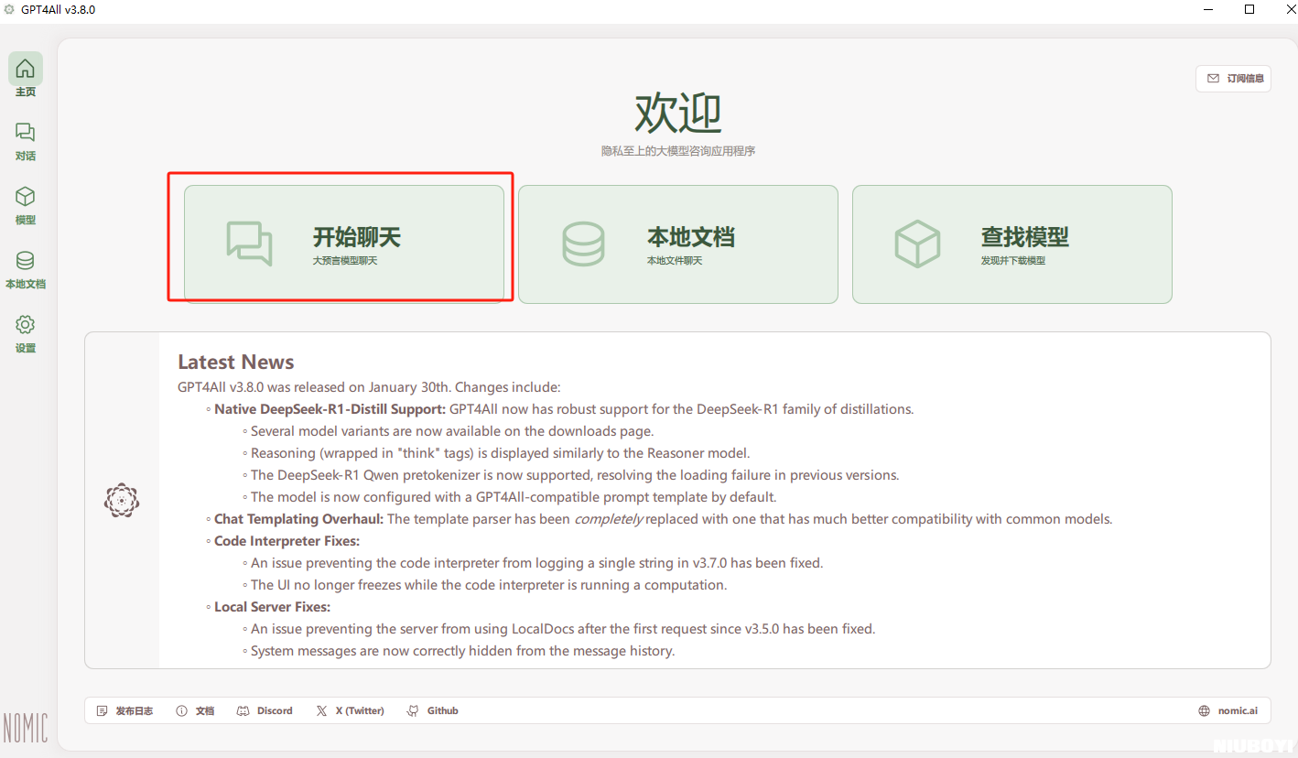Click the text 'Local Server Fixes:'

pyautogui.click(x=272, y=607)
